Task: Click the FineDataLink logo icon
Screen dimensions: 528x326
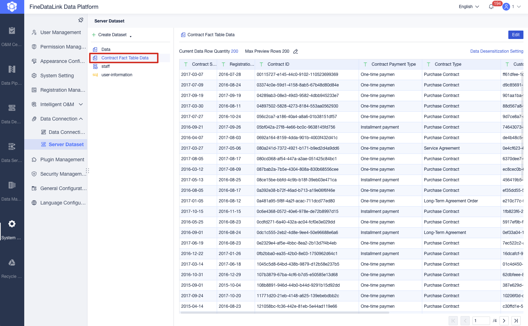Action: click(12, 7)
